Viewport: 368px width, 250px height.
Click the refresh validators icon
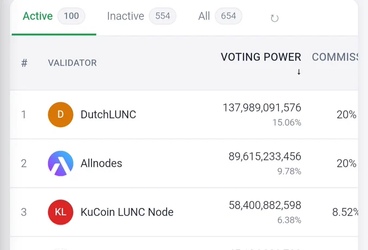coord(274,18)
